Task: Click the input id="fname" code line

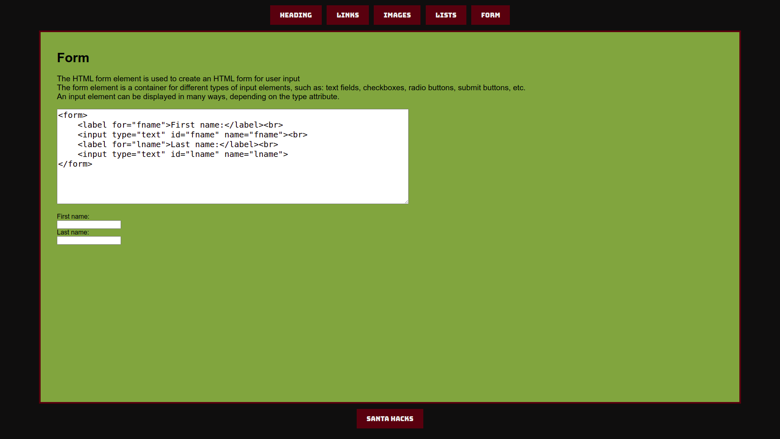Action: coord(192,135)
